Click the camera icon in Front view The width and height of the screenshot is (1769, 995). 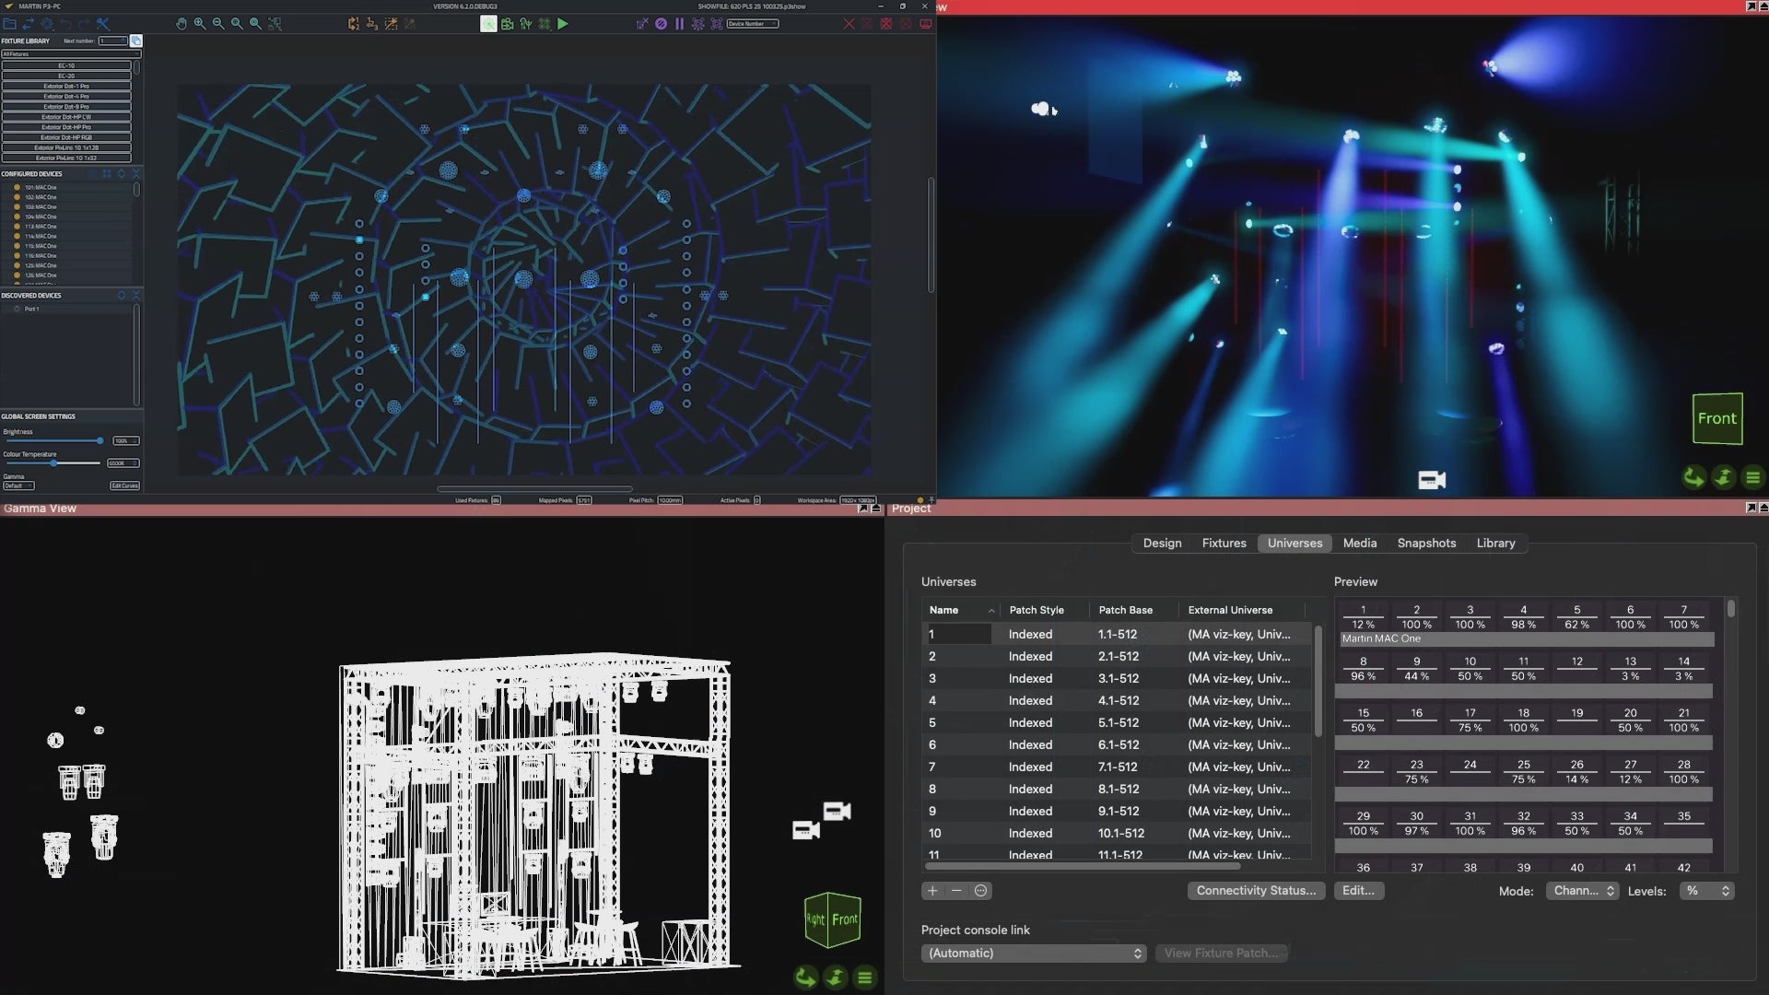[1431, 480]
